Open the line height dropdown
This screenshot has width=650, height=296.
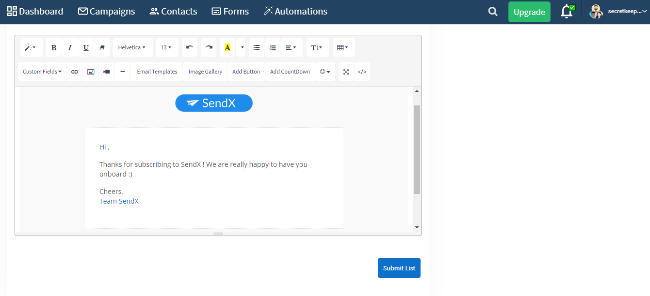pos(318,47)
